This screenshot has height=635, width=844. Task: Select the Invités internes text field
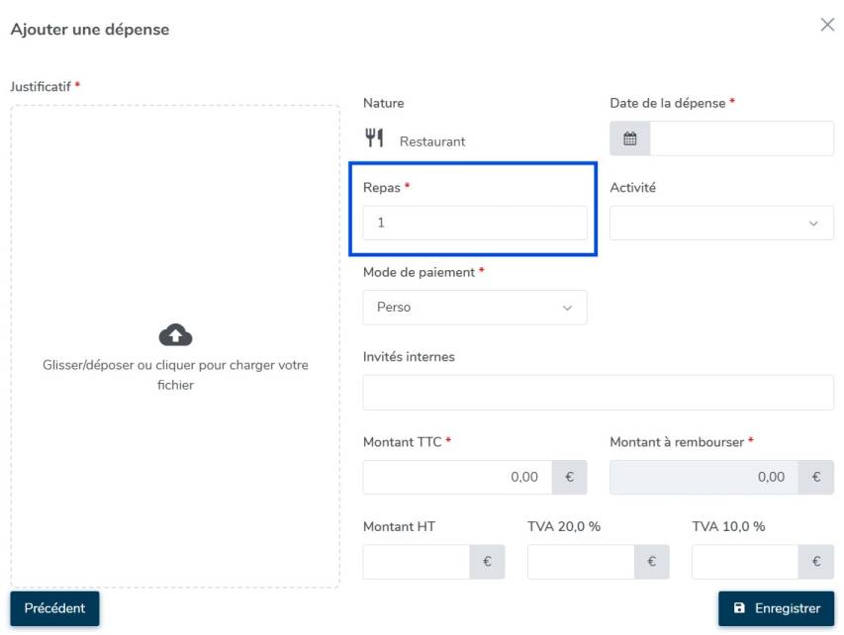tap(598, 393)
